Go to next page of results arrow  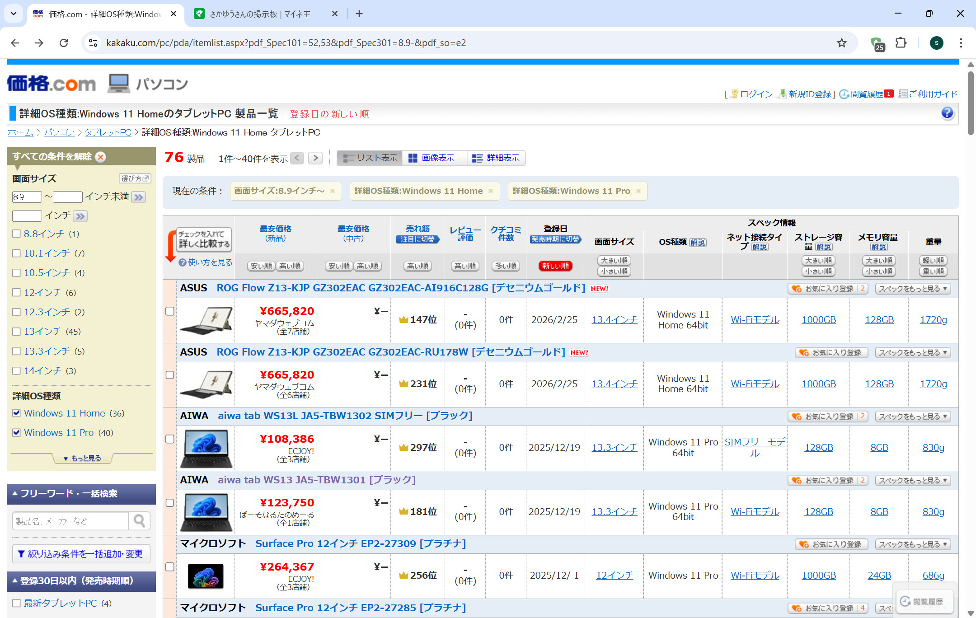pos(315,158)
